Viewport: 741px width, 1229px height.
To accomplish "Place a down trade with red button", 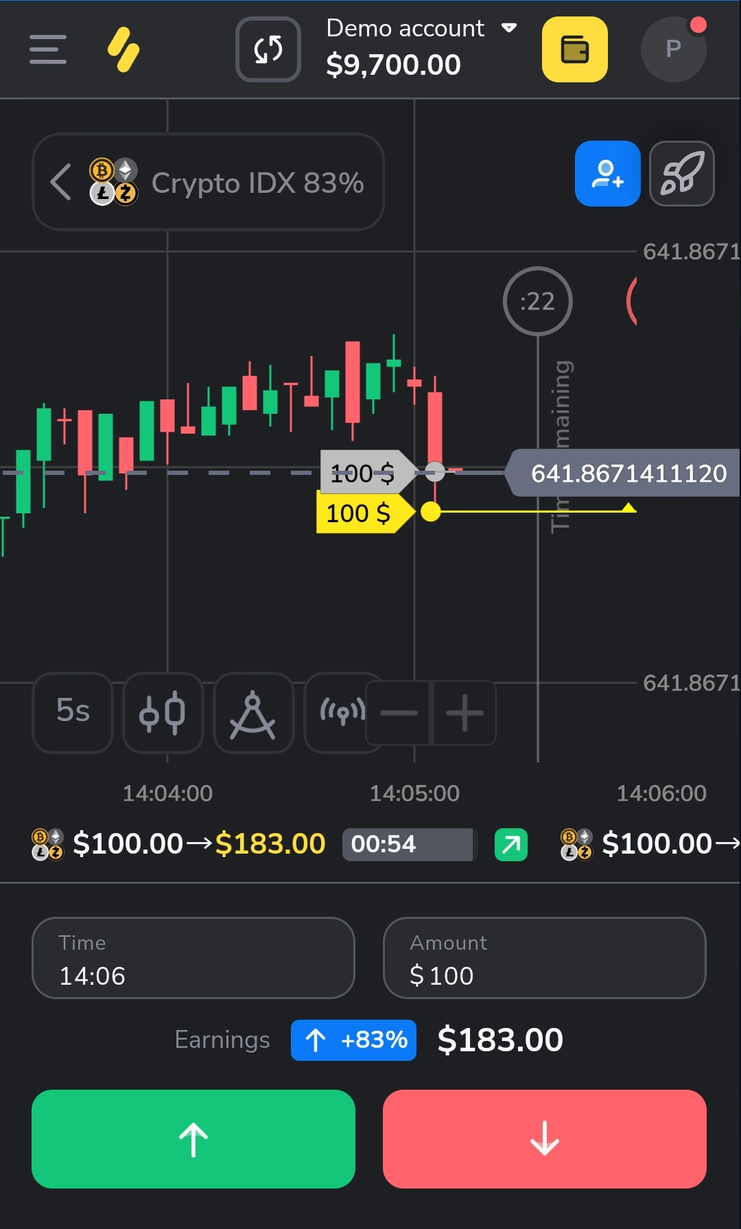I will [x=545, y=1139].
